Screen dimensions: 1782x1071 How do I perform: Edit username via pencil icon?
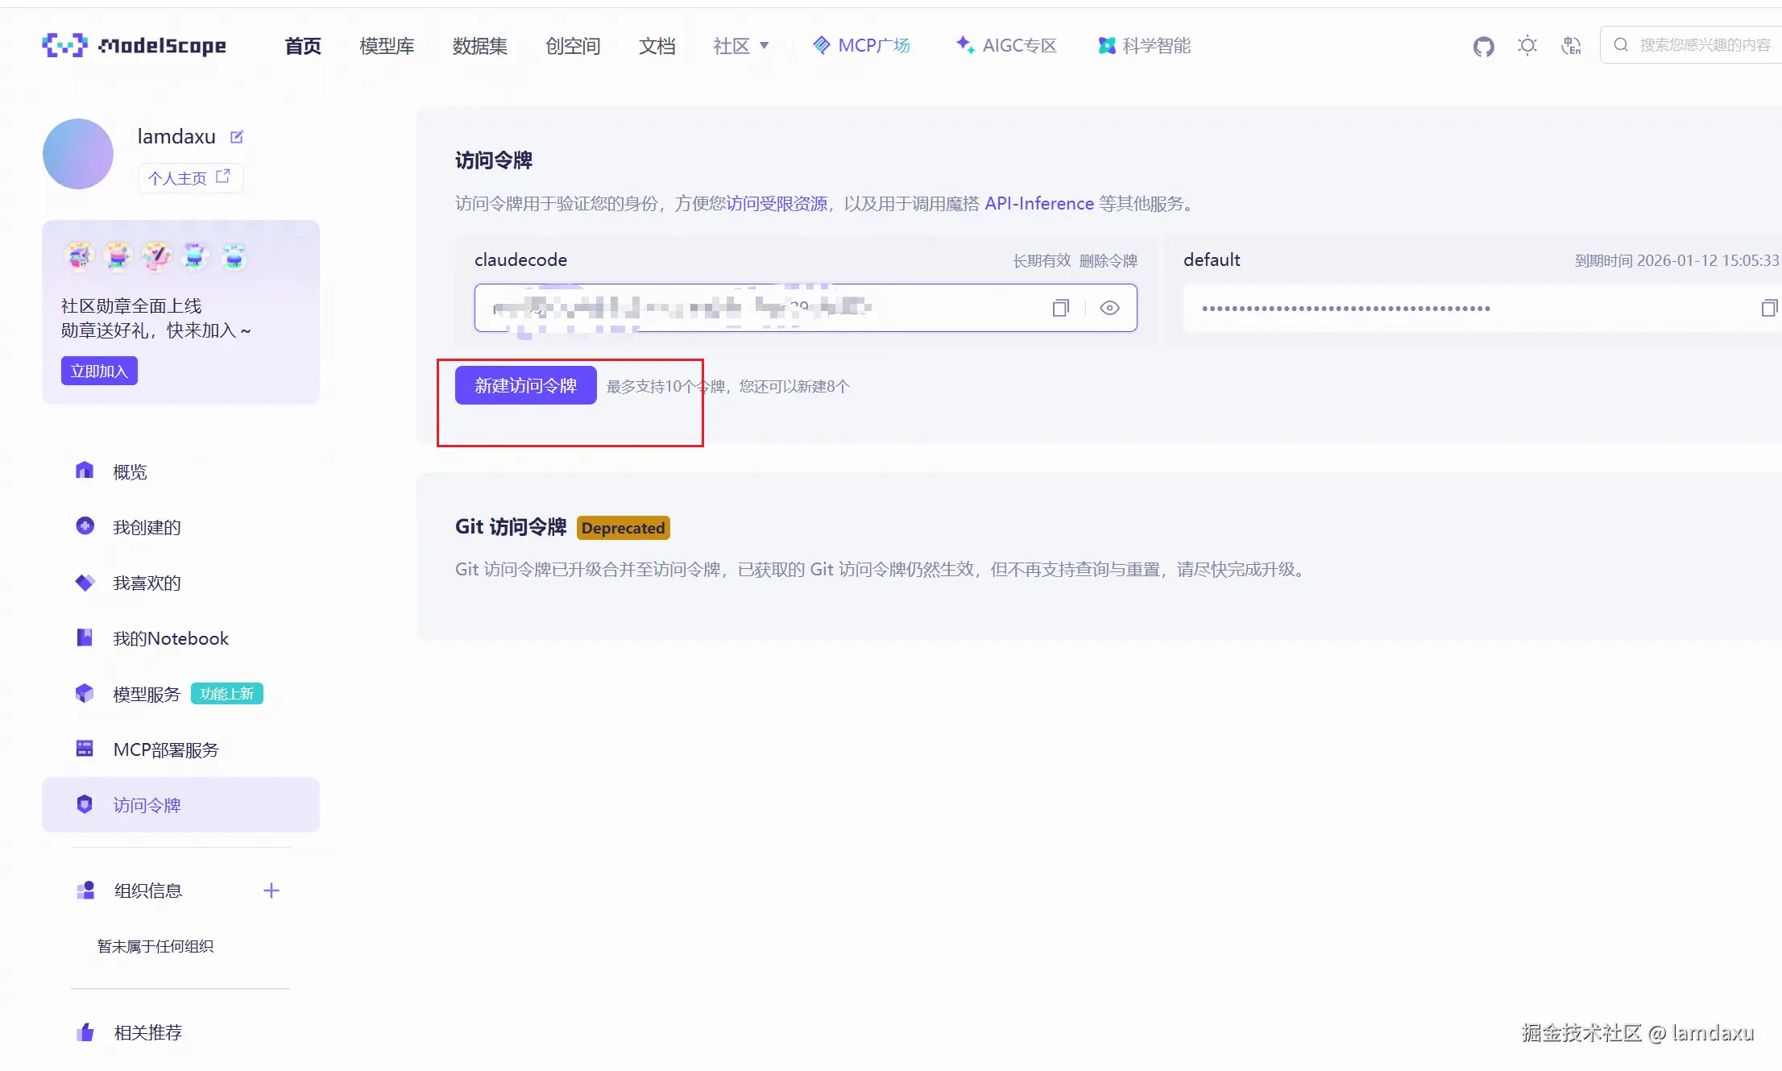coord(237,137)
